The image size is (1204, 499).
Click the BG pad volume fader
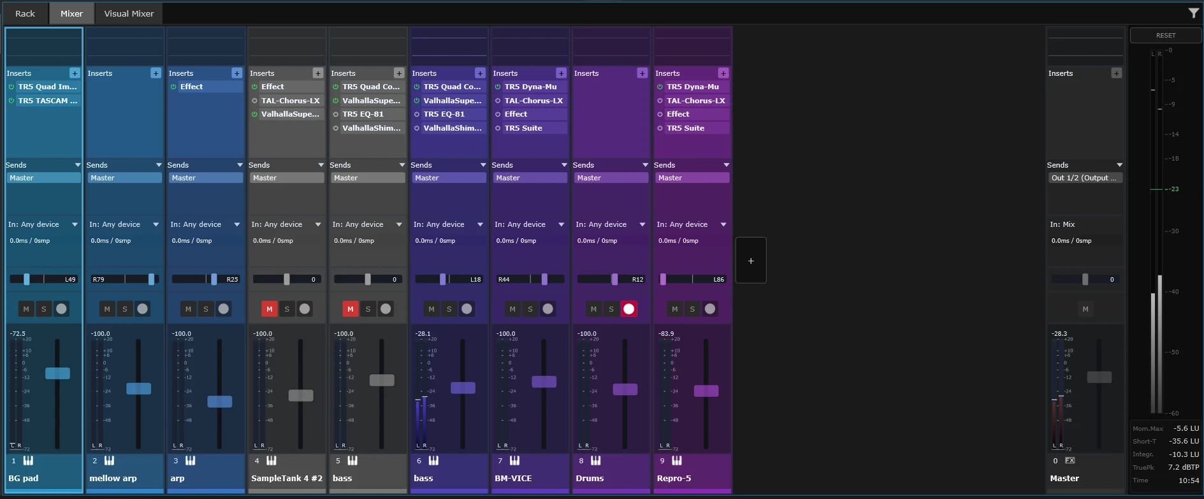coord(57,373)
